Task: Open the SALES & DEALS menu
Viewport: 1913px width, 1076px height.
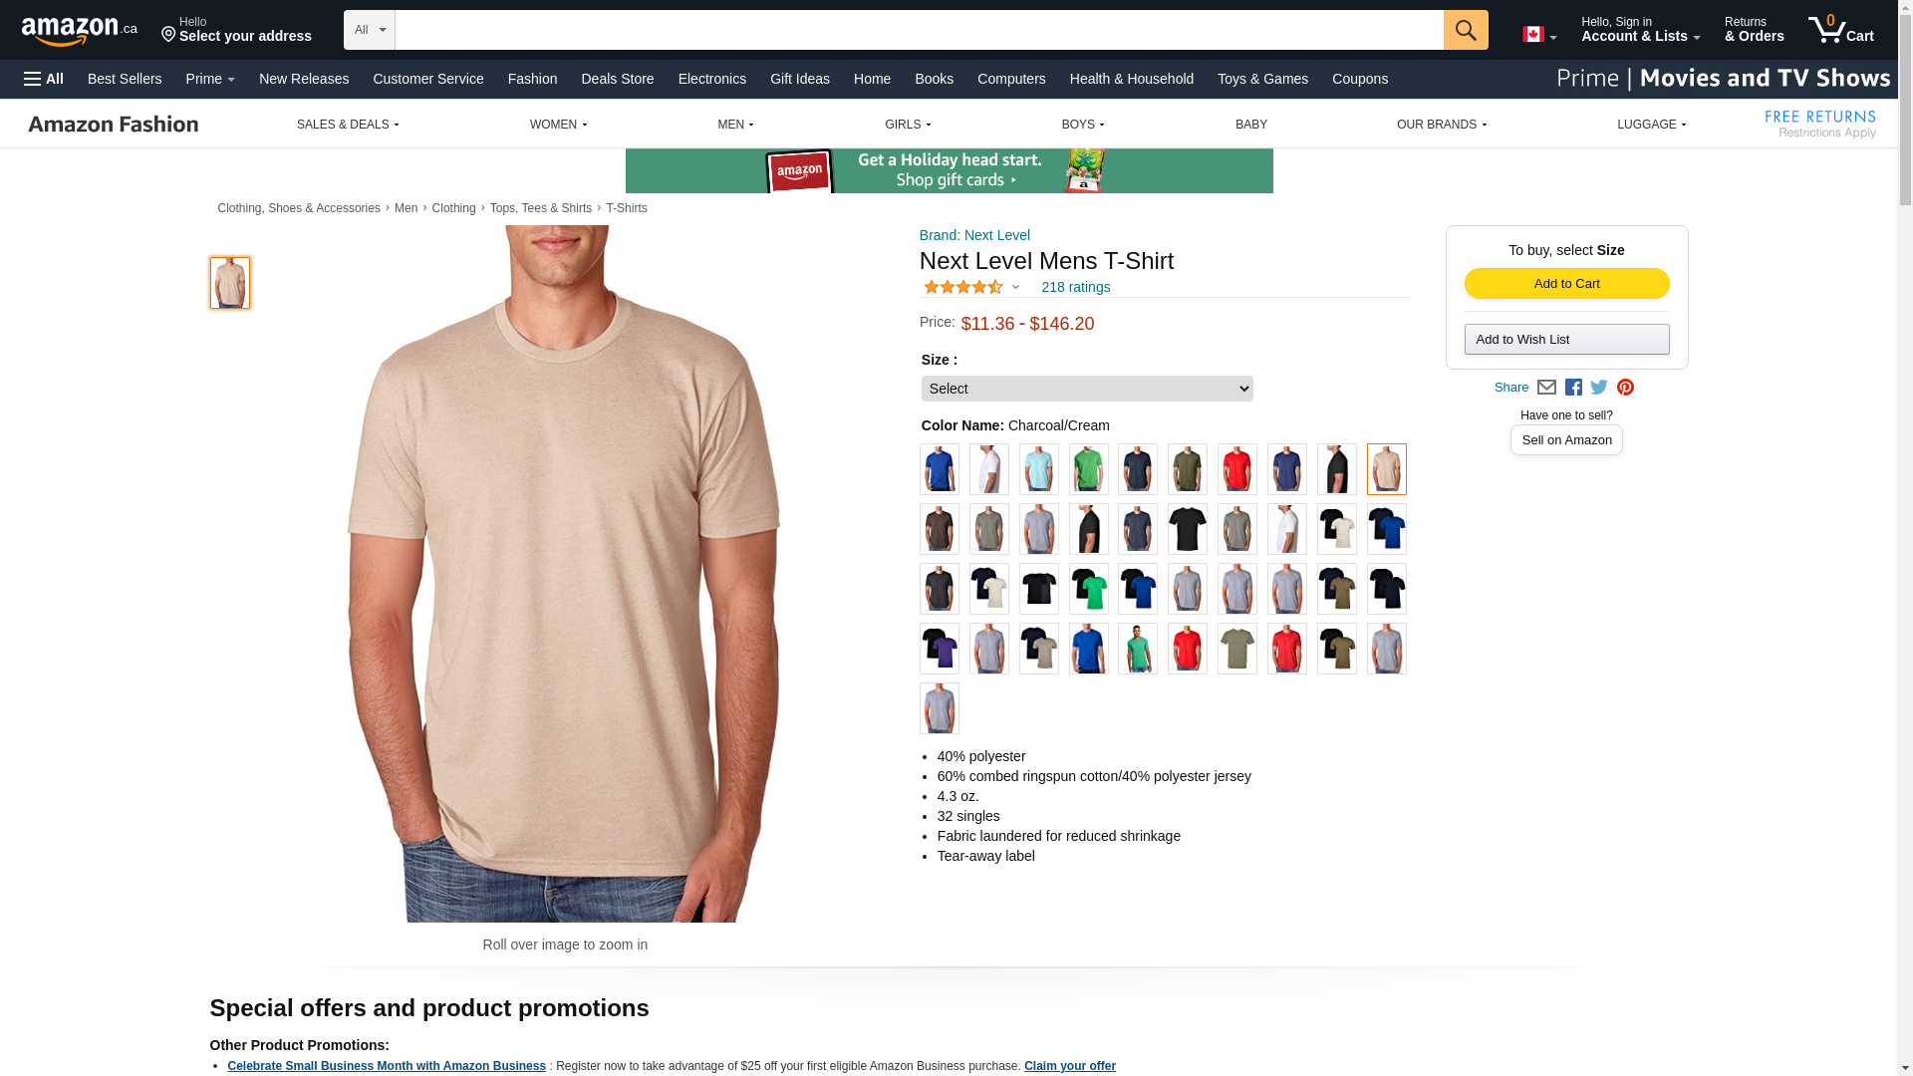Action: [x=348, y=125]
